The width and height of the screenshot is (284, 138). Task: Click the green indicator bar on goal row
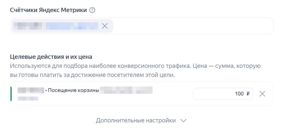pos(11,94)
